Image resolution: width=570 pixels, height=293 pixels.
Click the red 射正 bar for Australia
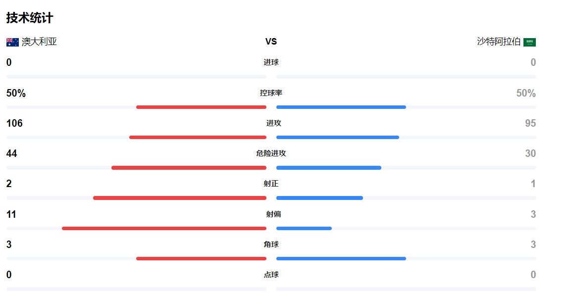coord(180,198)
